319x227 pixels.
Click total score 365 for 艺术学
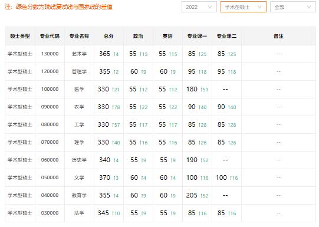pos(104,54)
